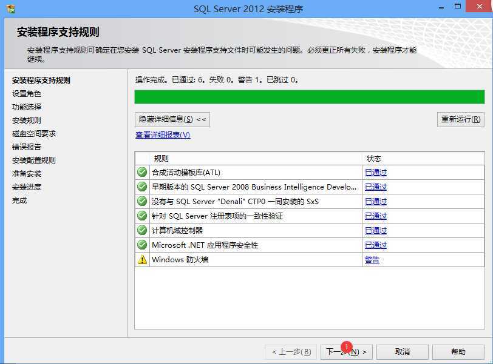Select 安装进度 step in sidebar

click(x=27, y=187)
